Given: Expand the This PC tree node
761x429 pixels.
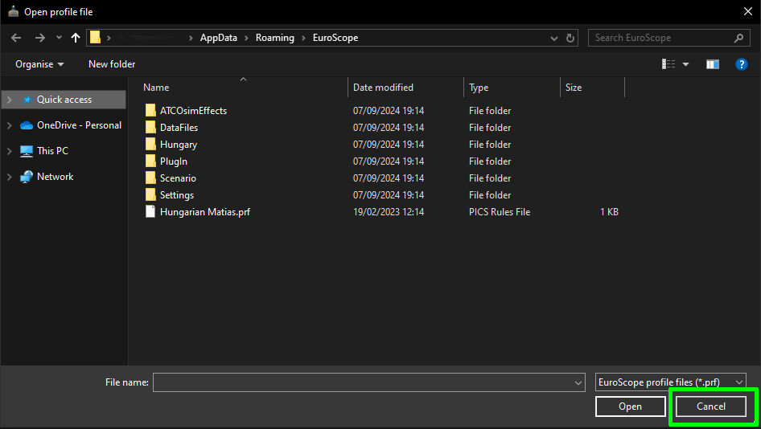Looking at the screenshot, I should coord(9,151).
